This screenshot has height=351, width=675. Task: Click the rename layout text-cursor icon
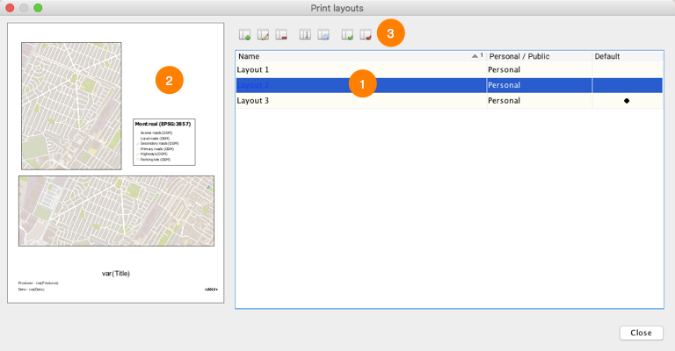306,36
